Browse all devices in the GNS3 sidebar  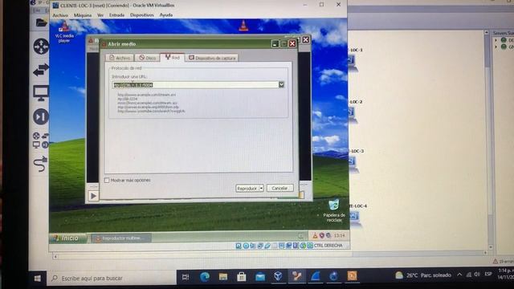click(x=41, y=140)
